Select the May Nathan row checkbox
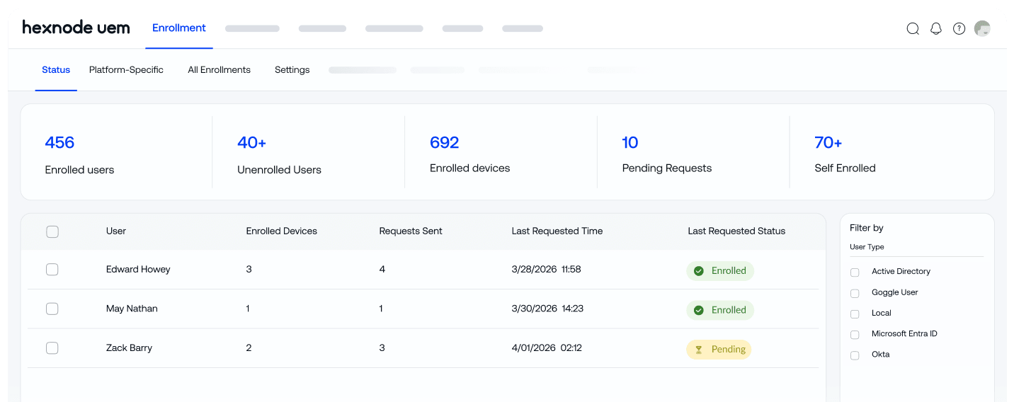The height and width of the screenshot is (402, 1014). tap(52, 309)
